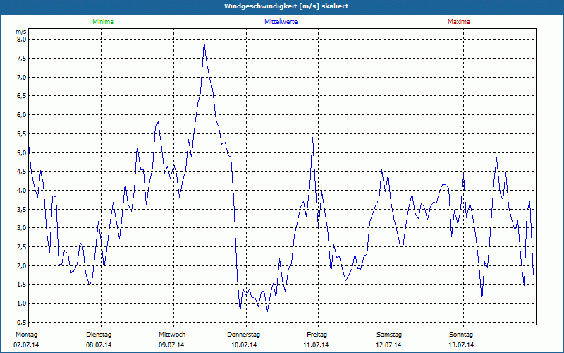Viewport: 564px width, 353px height.
Task: Click the Samstag axis label
Action: click(389, 335)
